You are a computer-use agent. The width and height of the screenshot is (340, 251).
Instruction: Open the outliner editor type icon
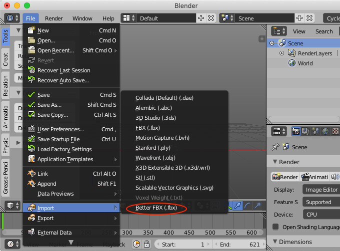(x=279, y=31)
